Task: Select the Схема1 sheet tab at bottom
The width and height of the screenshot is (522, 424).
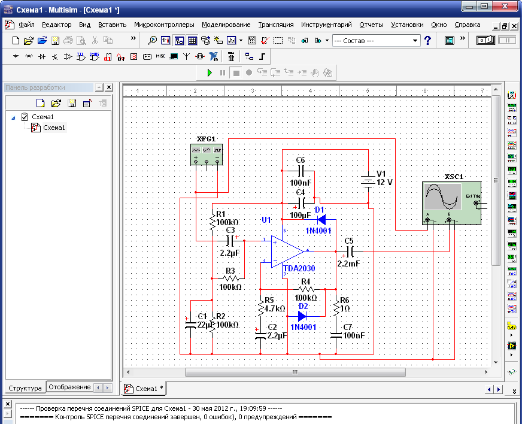Action: [144, 388]
